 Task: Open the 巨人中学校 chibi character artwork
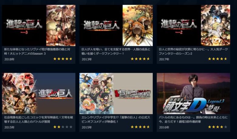pos(96,93)
